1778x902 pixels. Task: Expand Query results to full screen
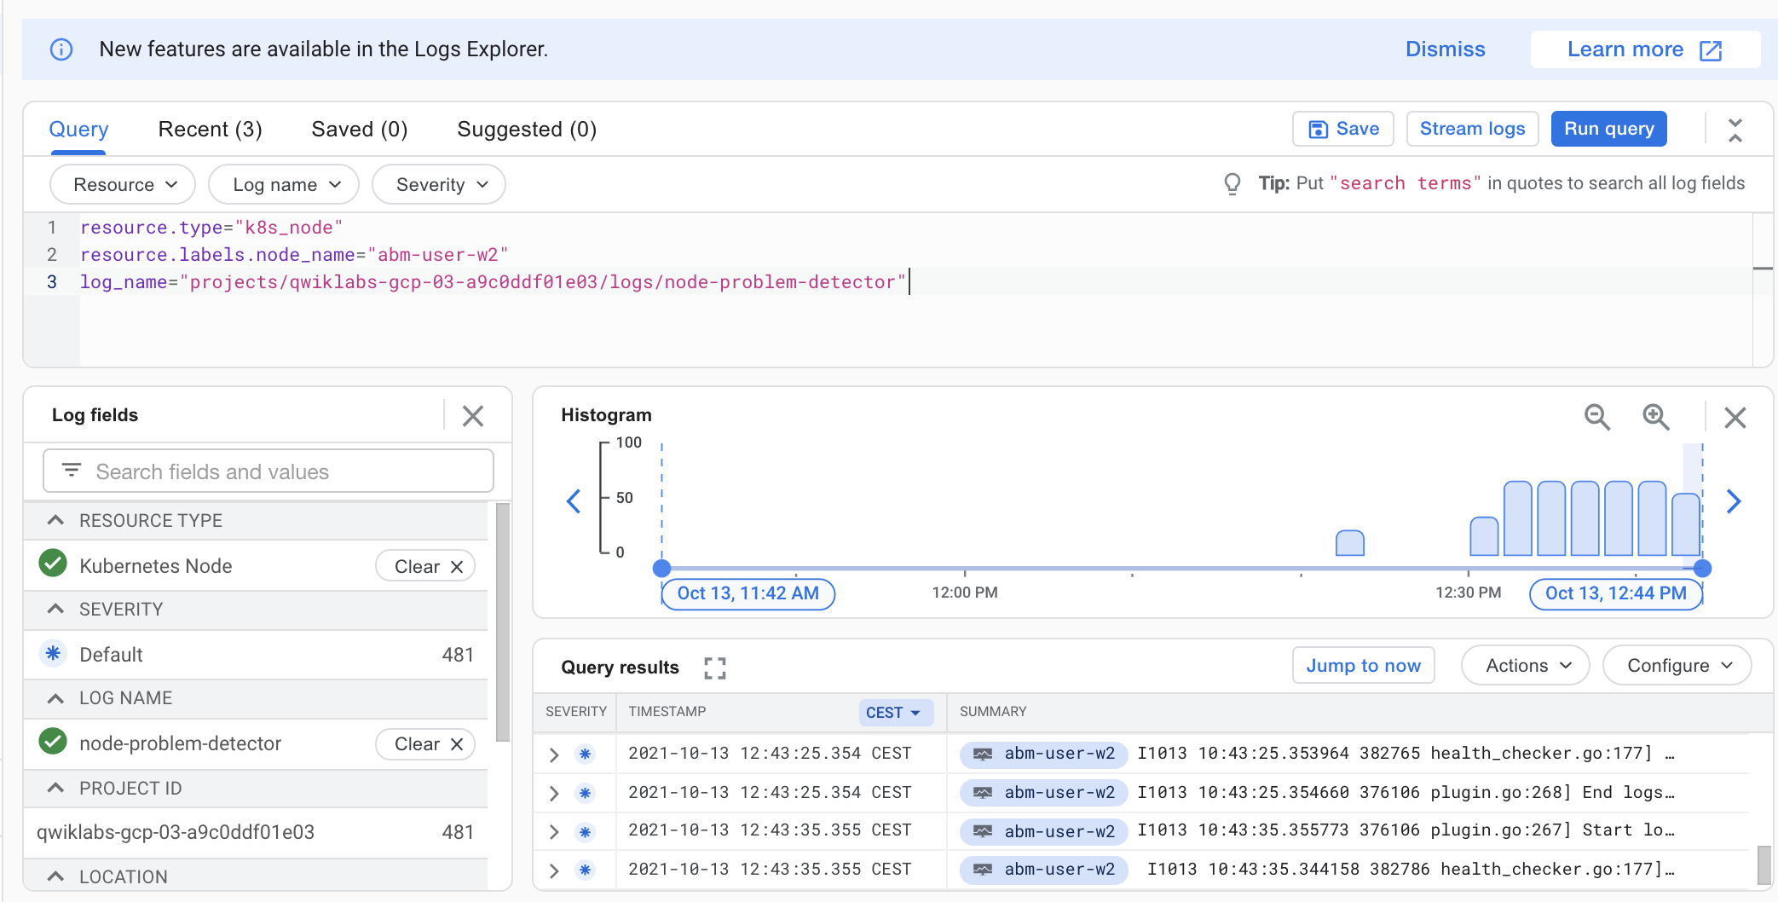(x=715, y=668)
